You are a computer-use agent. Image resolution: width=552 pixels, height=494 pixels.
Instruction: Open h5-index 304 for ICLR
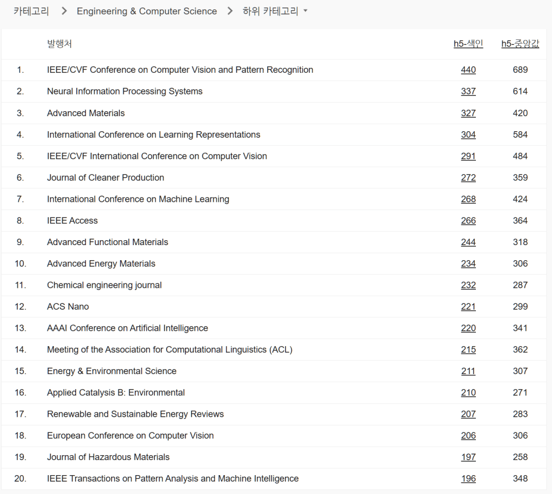pos(468,134)
